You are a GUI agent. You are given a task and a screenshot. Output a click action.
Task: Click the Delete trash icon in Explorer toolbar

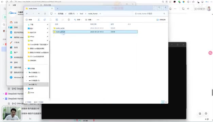69,20
